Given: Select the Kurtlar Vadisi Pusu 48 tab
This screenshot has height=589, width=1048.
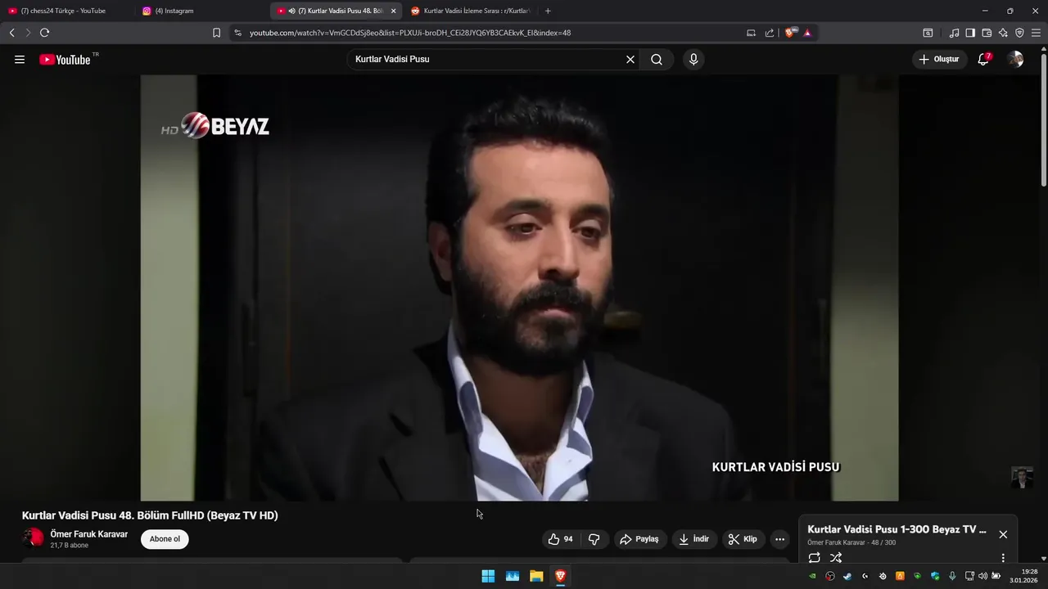Looking at the screenshot, I should point(336,11).
